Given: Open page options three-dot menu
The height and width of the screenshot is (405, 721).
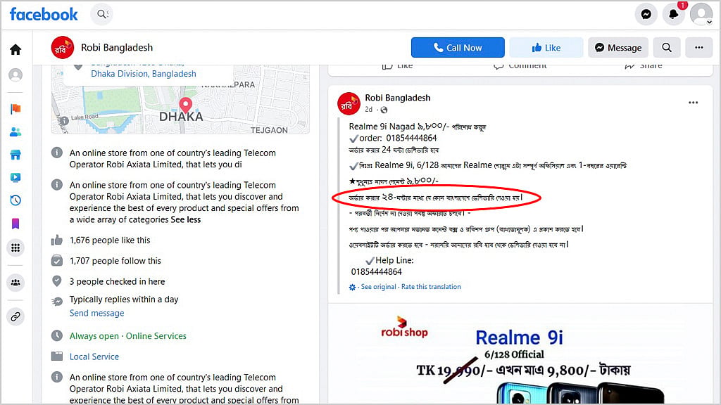Looking at the screenshot, I should click(699, 47).
